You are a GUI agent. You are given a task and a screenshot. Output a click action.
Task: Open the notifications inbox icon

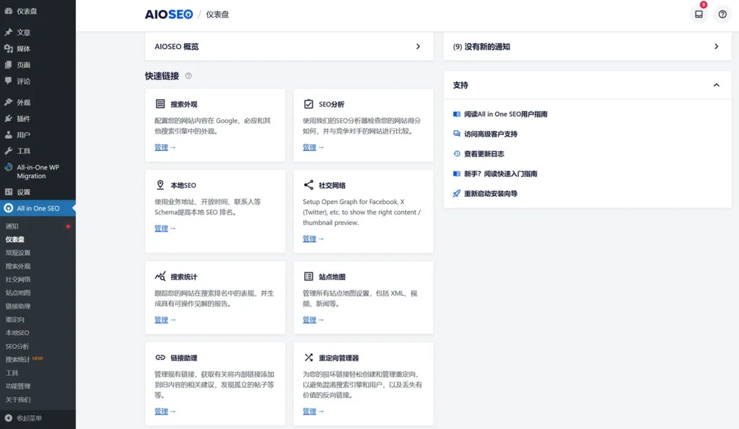point(699,14)
